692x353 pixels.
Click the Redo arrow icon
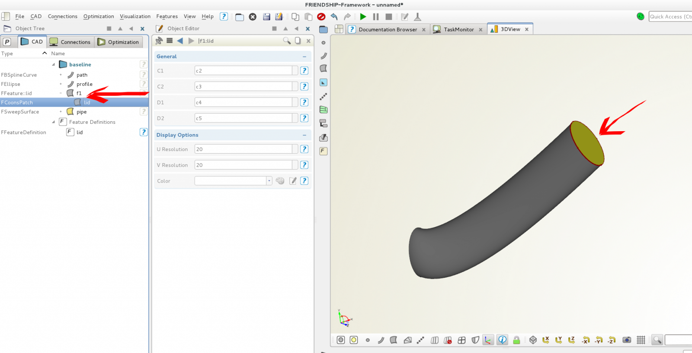coord(347,17)
